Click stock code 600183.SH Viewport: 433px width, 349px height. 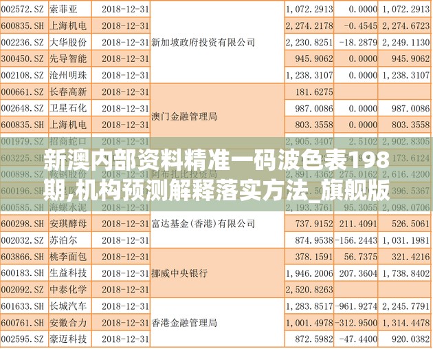[x=23, y=273]
